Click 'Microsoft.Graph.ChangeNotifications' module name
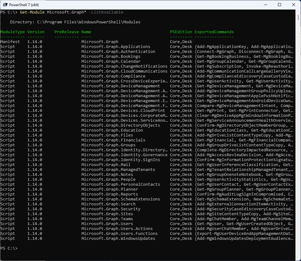Viewport: 301px width, 261px height. click(125, 66)
